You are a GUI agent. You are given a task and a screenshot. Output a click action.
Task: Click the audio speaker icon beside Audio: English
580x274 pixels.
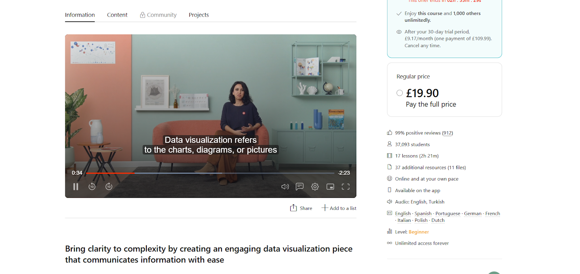[390, 202]
